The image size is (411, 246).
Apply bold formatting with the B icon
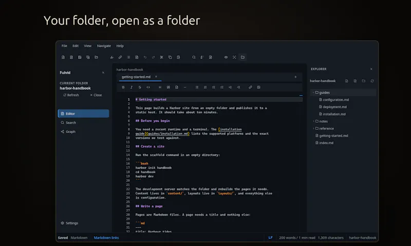pos(123,87)
